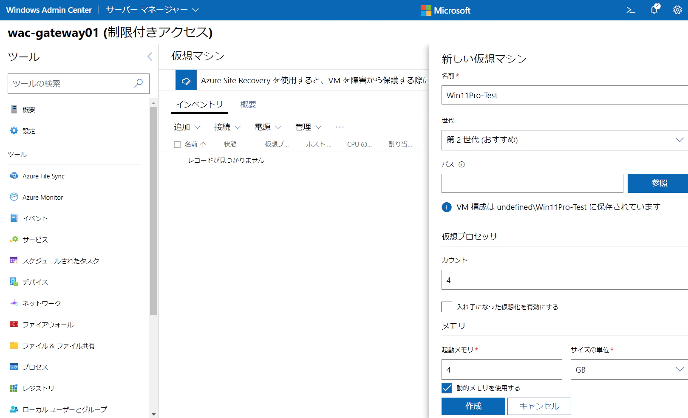688x418 pixels.
Task: Sort by the 仮想プ... column header
Action: coord(277,144)
